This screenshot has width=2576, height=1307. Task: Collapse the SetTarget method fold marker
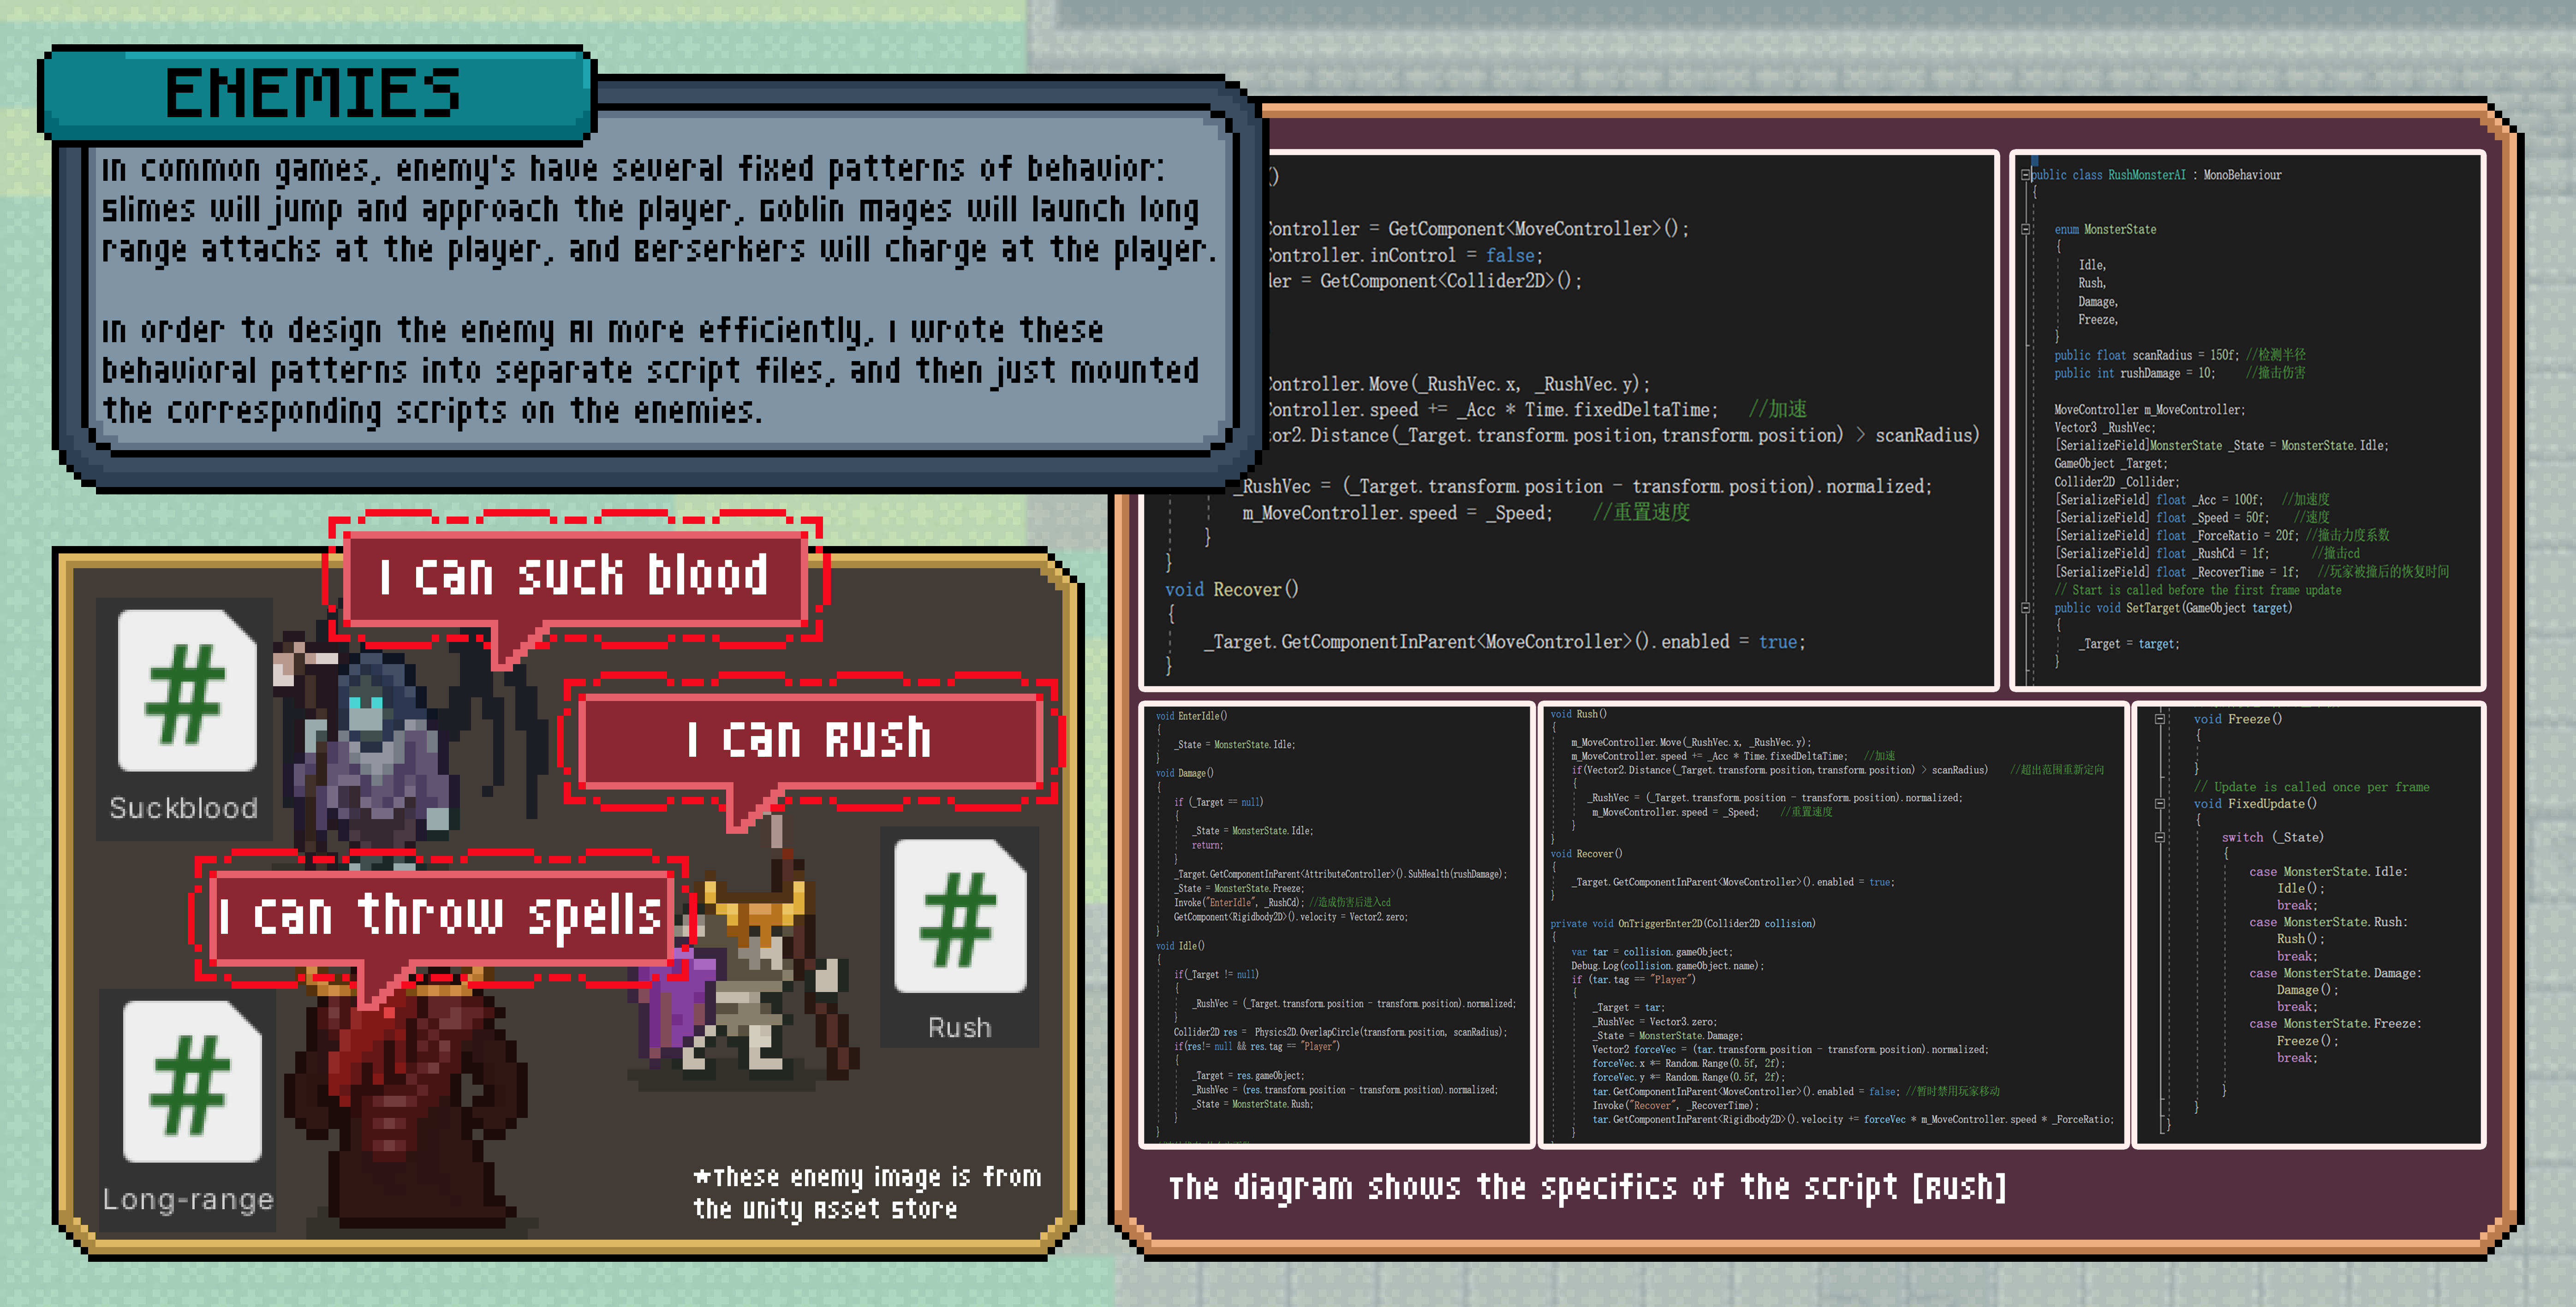coord(2025,608)
